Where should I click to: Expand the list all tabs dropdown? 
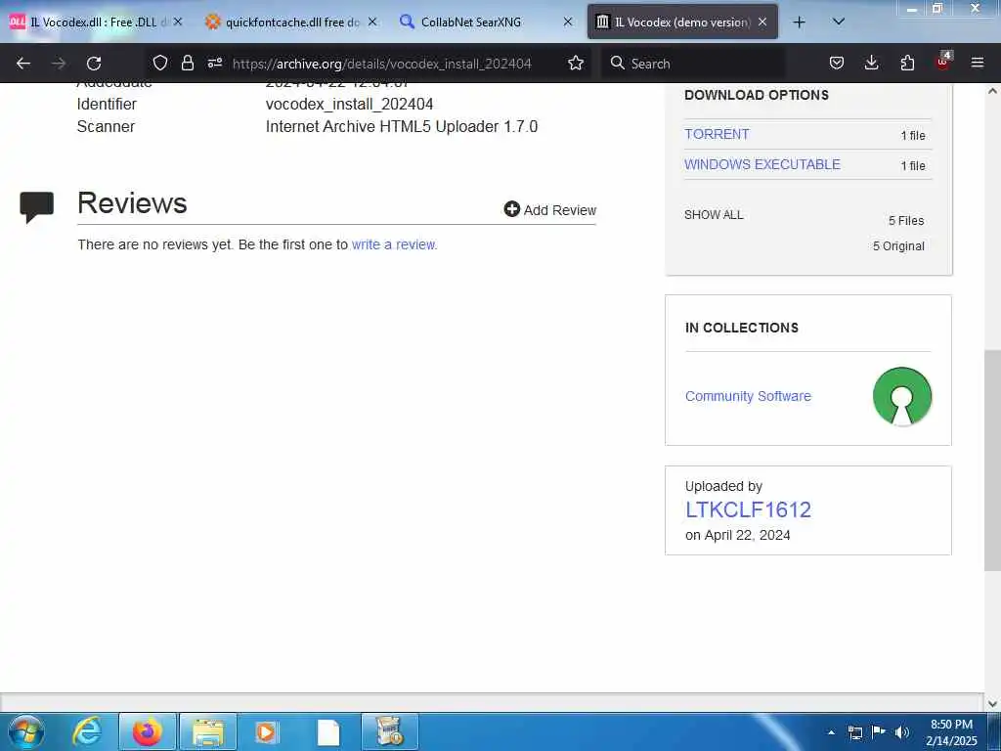click(839, 22)
